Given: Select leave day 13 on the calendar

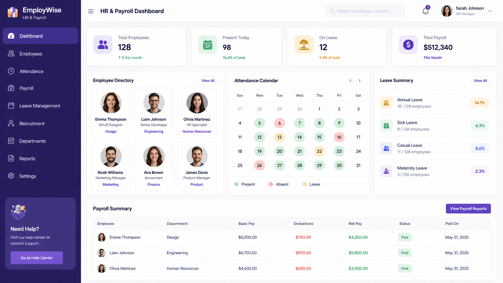Looking at the screenshot, I should (x=279, y=137).
